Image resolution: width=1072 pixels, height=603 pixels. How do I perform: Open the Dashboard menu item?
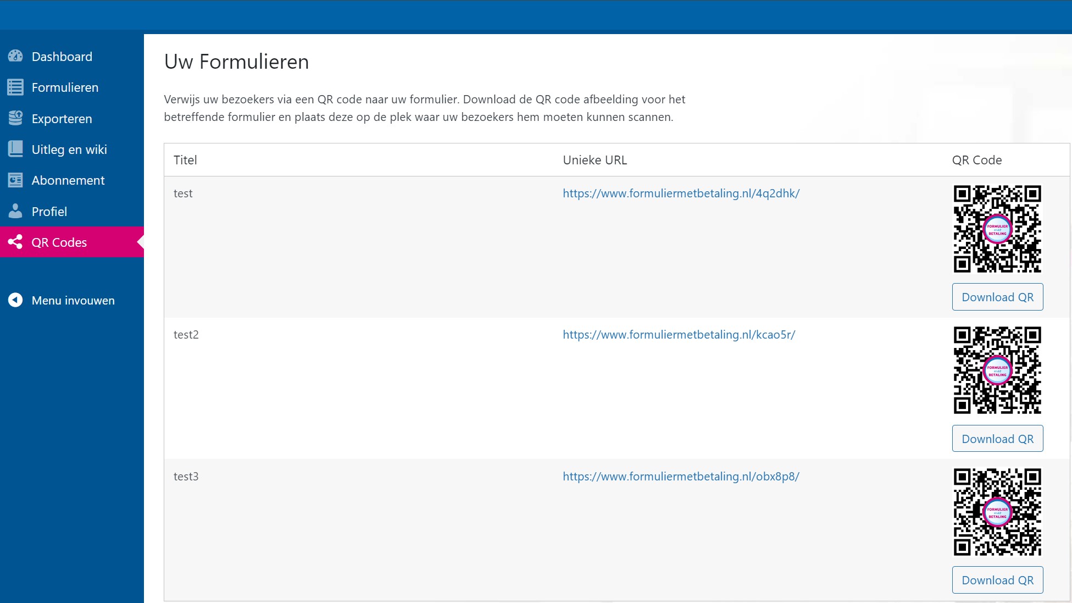click(72, 57)
